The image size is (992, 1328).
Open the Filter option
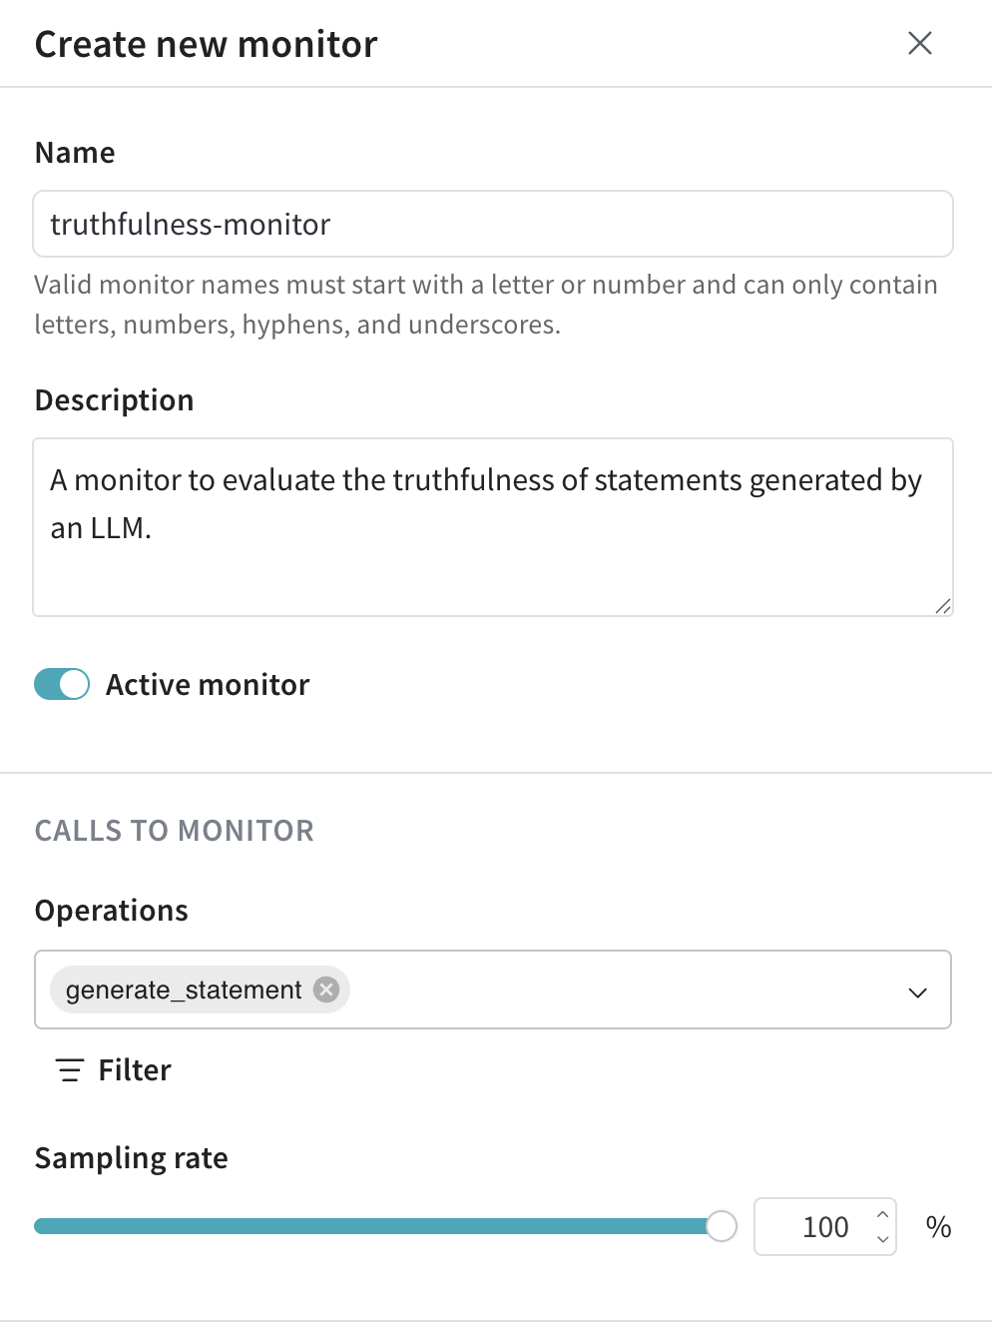113,1070
